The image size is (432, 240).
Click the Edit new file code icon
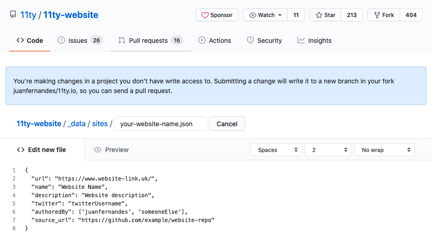click(x=21, y=149)
